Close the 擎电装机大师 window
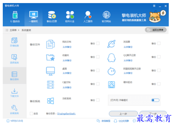 point(166,6)
